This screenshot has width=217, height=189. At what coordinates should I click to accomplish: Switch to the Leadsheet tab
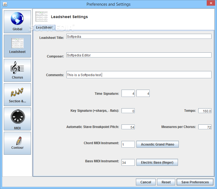click(x=44, y=28)
